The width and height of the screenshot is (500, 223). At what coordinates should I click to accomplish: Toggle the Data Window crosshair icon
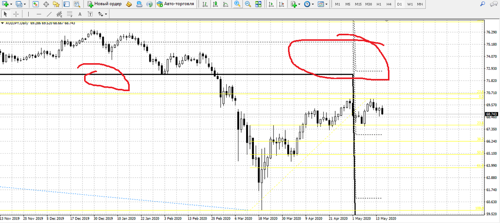point(46,4)
